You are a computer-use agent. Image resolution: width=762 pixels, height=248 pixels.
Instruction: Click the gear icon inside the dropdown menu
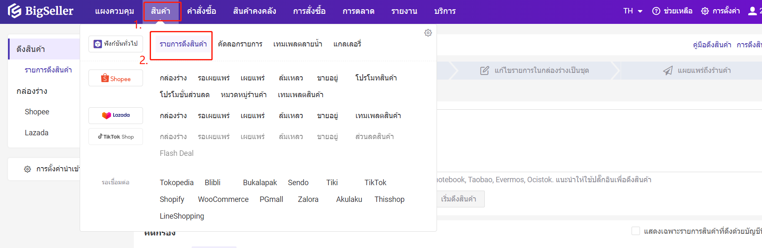(428, 33)
